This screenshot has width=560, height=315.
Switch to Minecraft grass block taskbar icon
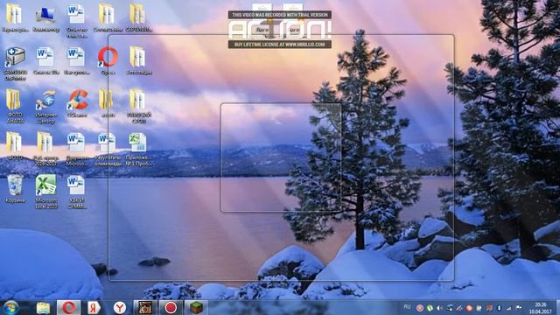196,307
